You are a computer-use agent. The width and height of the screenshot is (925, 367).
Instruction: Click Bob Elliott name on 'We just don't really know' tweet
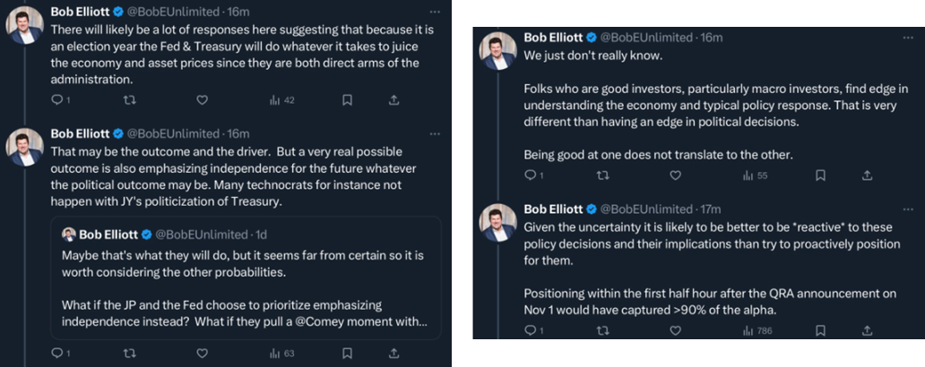point(552,38)
